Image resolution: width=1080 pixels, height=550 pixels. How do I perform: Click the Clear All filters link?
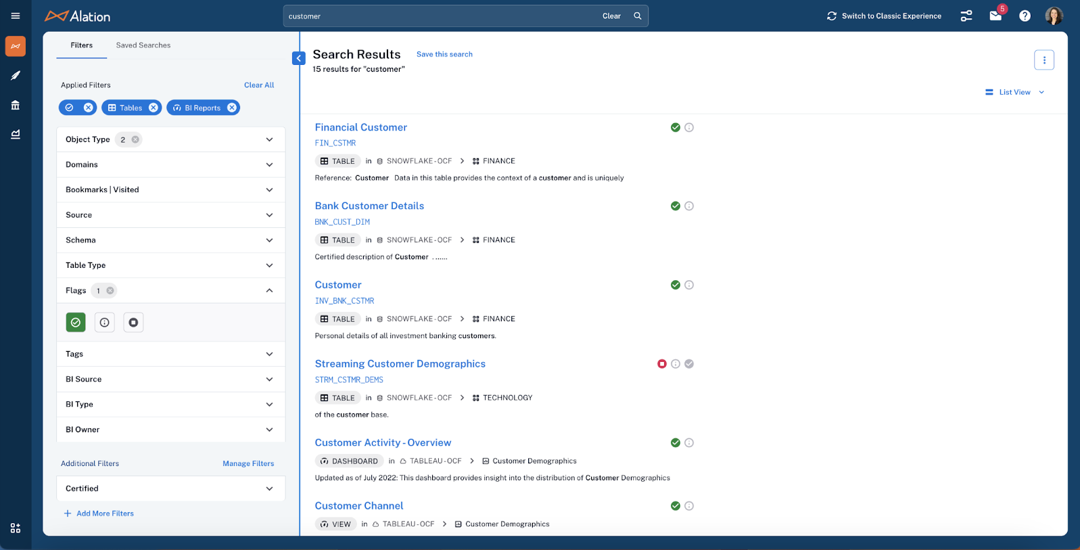point(259,85)
